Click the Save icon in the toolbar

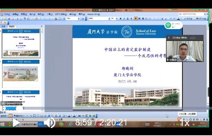tap(9, 19)
